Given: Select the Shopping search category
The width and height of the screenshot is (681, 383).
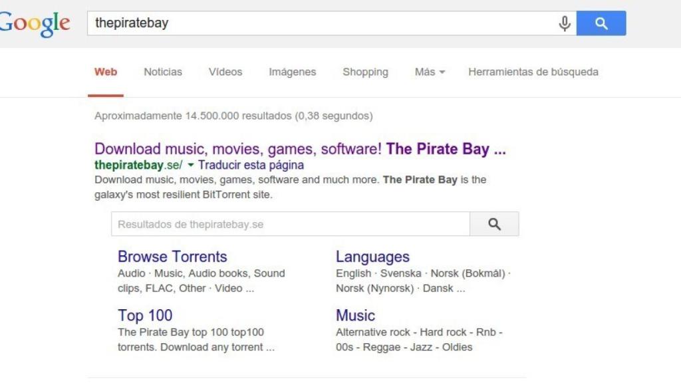Looking at the screenshot, I should tap(365, 72).
